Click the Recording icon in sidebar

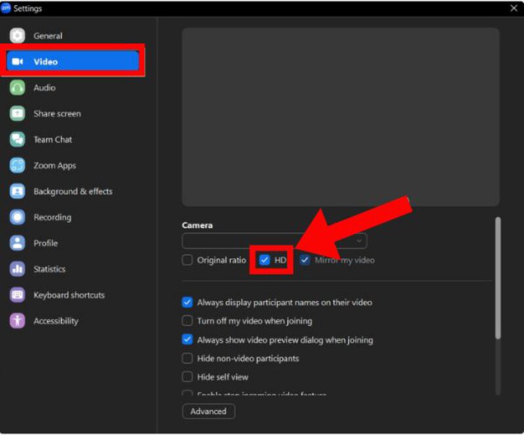18,217
